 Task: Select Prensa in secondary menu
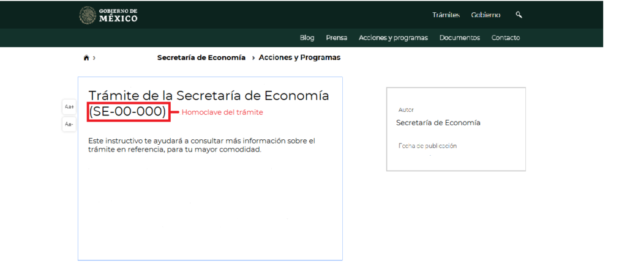point(336,38)
